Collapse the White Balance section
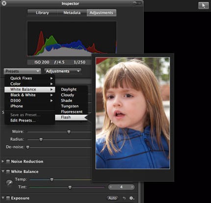Image resolution: width=211 pixels, height=203 pixels. 3,171
